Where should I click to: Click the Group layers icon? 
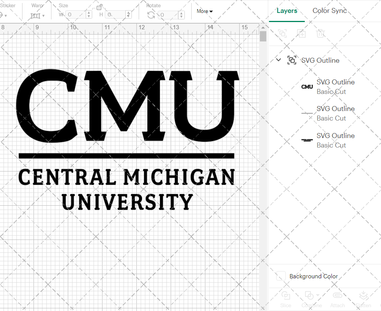pyautogui.click(x=282, y=33)
